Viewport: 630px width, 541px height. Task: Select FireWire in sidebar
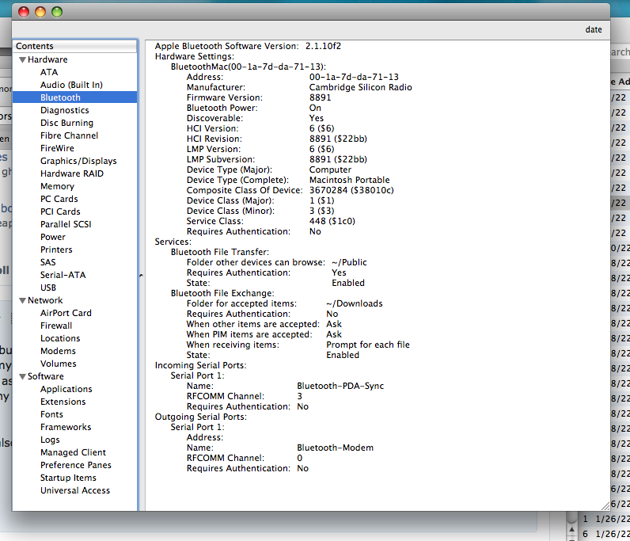pyautogui.click(x=57, y=148)
